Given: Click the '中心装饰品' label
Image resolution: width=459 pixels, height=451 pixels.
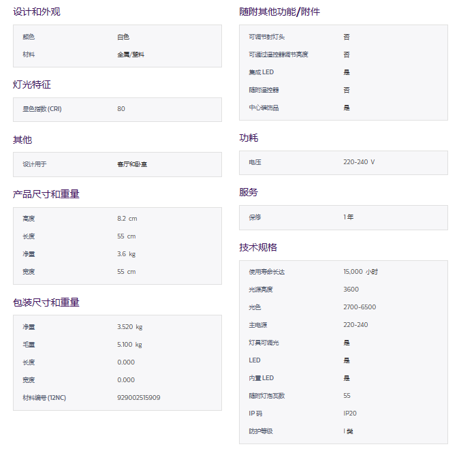Looking at the screenshot, I should click(x=264, y=108).
